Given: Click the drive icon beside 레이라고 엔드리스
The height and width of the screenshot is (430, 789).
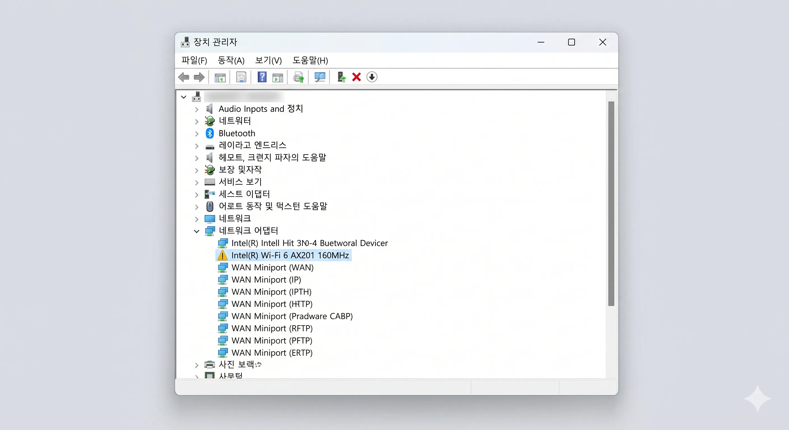Looking at the screenshot, I should pos(210,147).
